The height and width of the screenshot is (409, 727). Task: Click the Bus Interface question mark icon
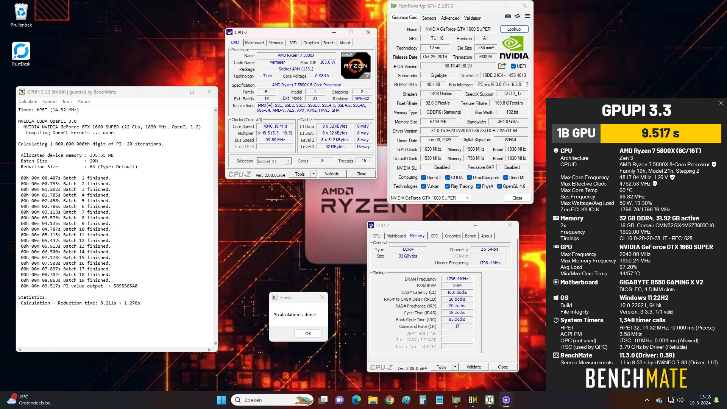pyautogui.click(x=527, y=84)
